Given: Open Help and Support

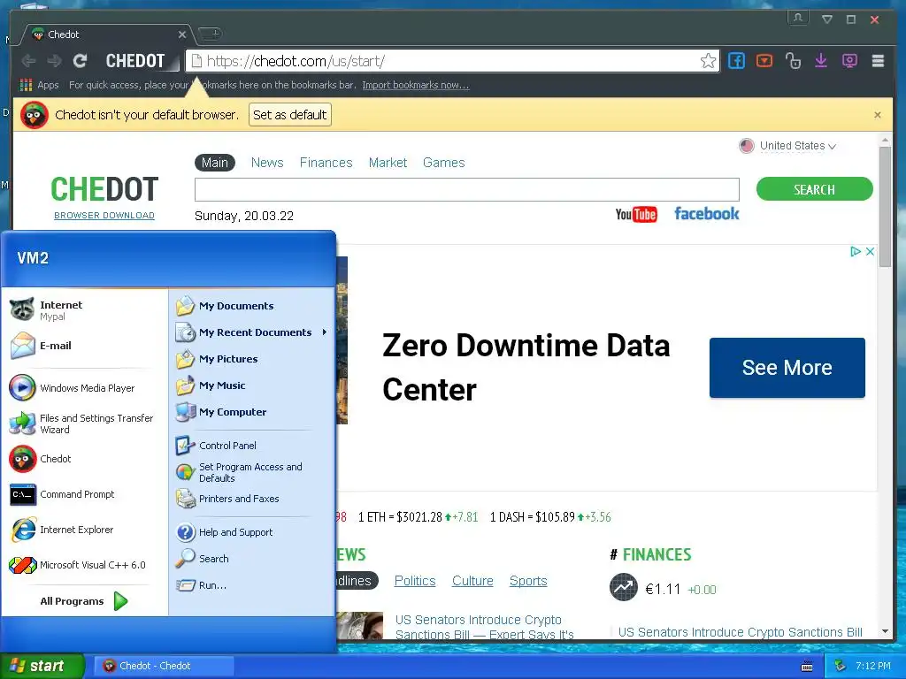Looking at the screenshot, I should [252, 532].
